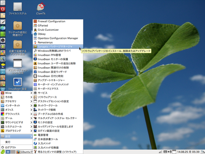Expand the オフィス submenu
Screen dimensions: 205x154
[x=16, y=110]
